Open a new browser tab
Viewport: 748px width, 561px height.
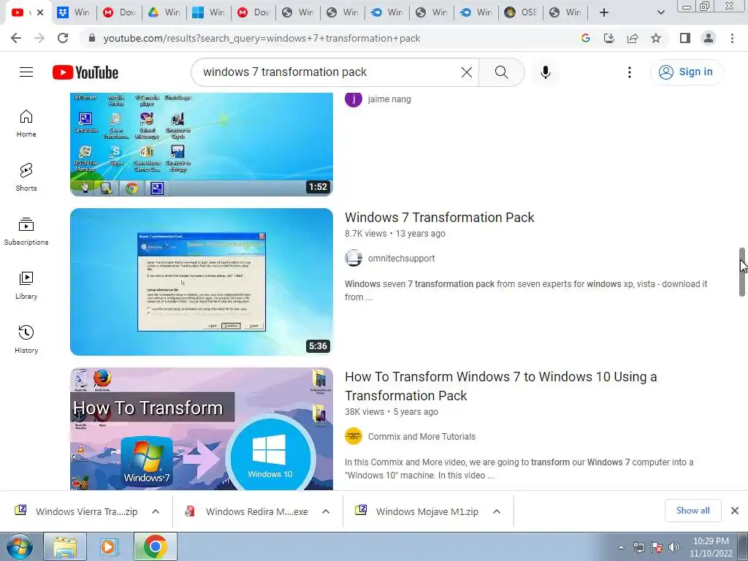(604, 12)
